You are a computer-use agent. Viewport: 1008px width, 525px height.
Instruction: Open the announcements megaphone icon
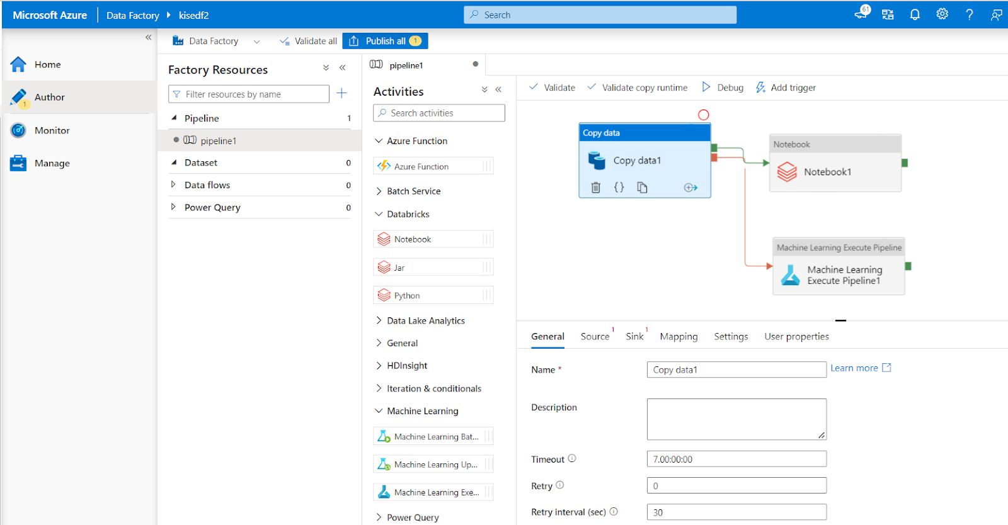point(861,13)
